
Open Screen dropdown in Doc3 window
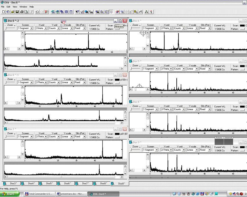[151, 150]
